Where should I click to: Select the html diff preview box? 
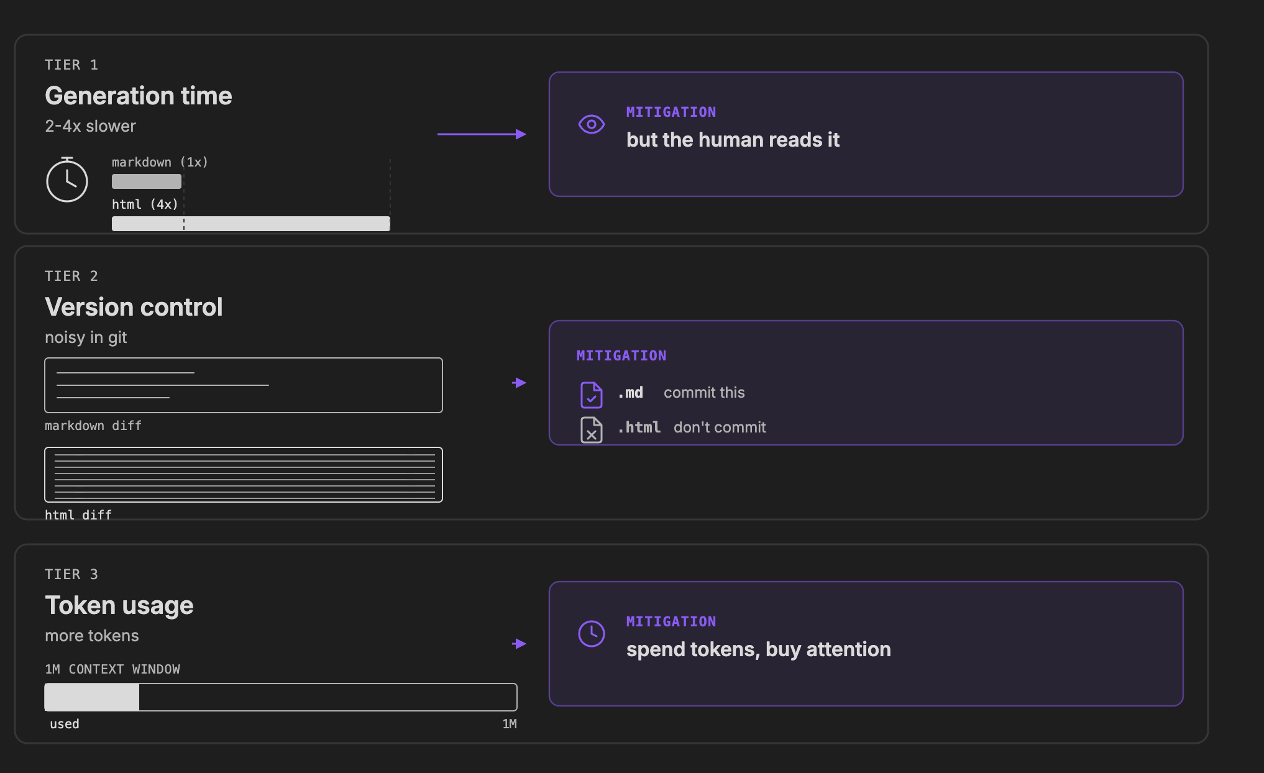[244, 475]
